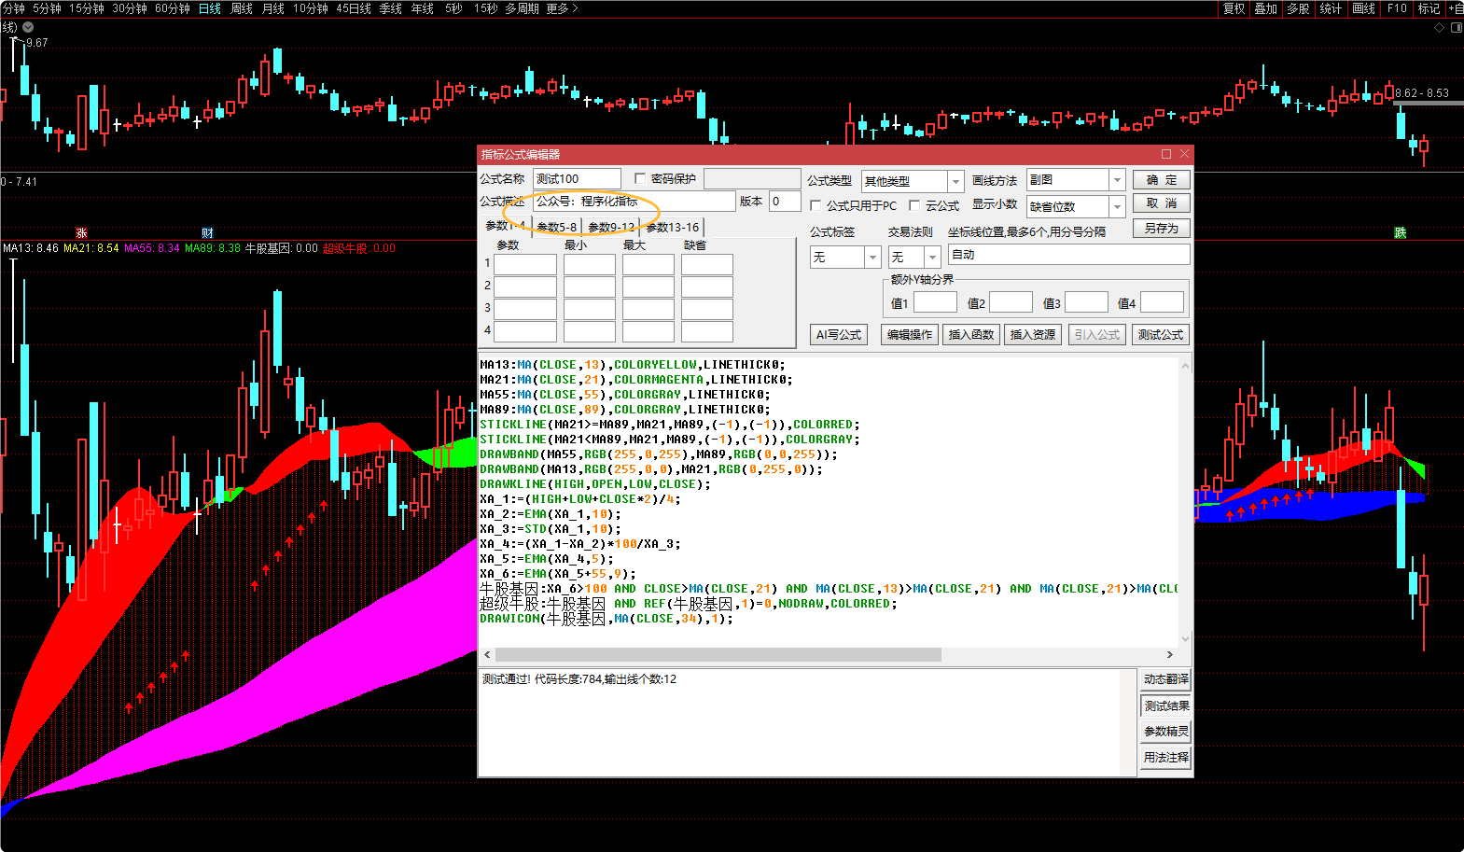Viewport: 1464px width, 852px height.
Task: Click the 公式名称 input field
Action: click(x=577, y=178)
